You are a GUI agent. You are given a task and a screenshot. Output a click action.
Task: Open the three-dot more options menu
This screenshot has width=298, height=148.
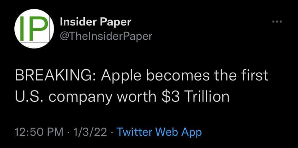click(x=276, y=23)
